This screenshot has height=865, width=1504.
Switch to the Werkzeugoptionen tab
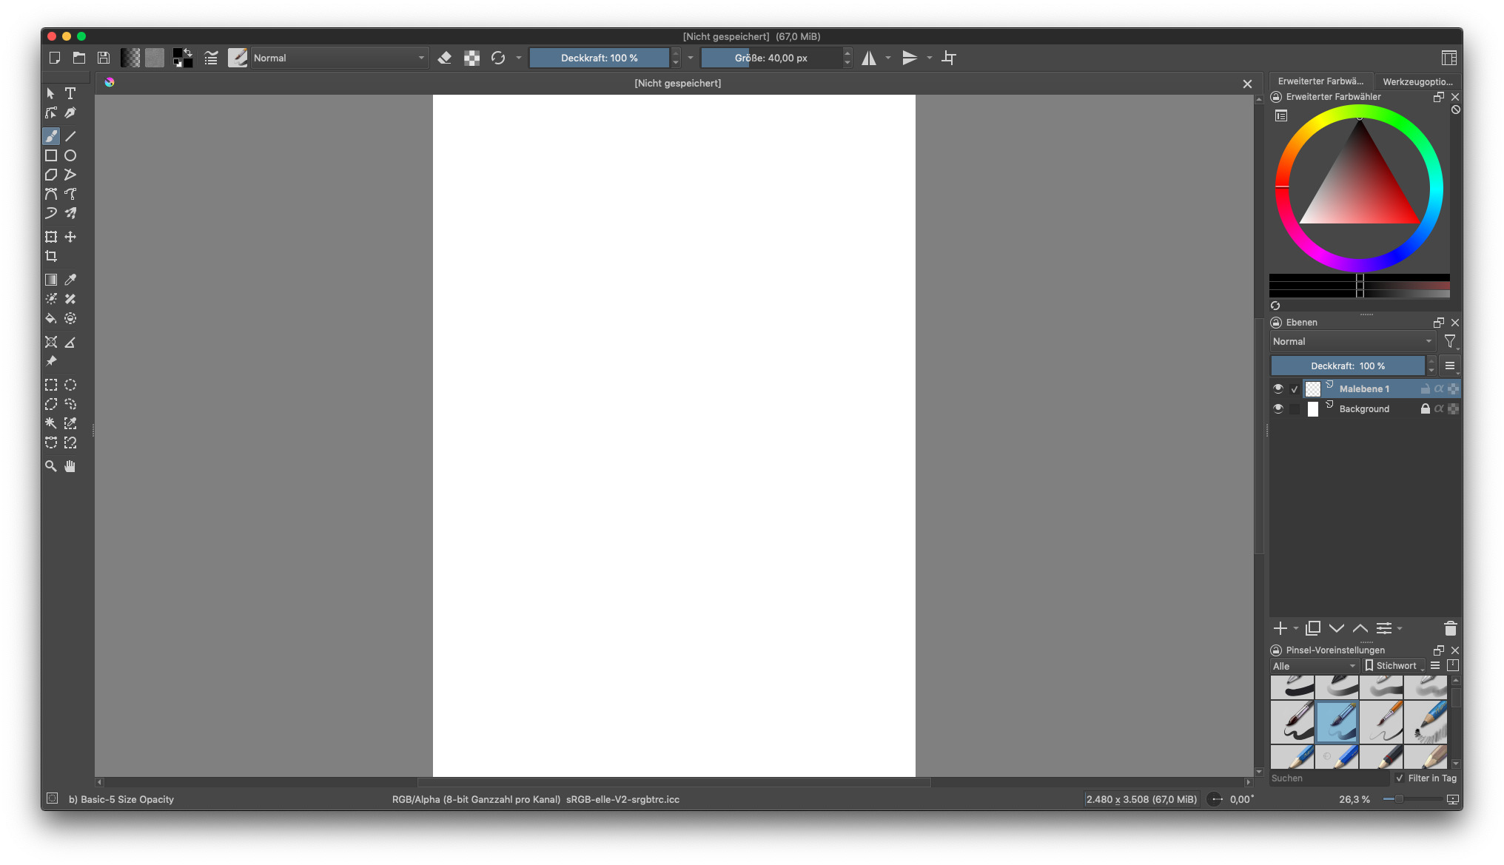(x=1417, y=81)
